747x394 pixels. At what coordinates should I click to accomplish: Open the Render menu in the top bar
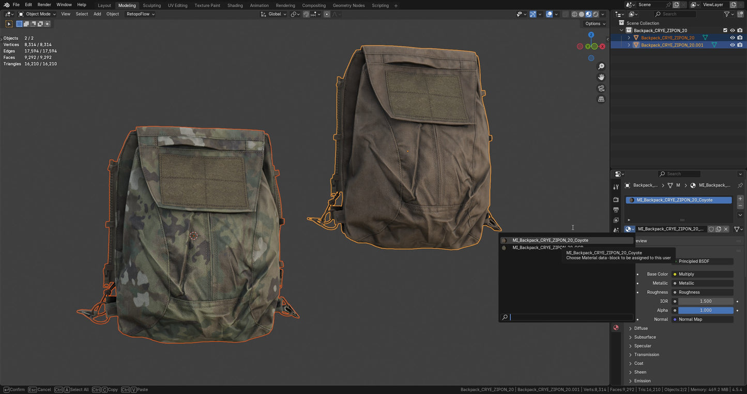point(44,5)
